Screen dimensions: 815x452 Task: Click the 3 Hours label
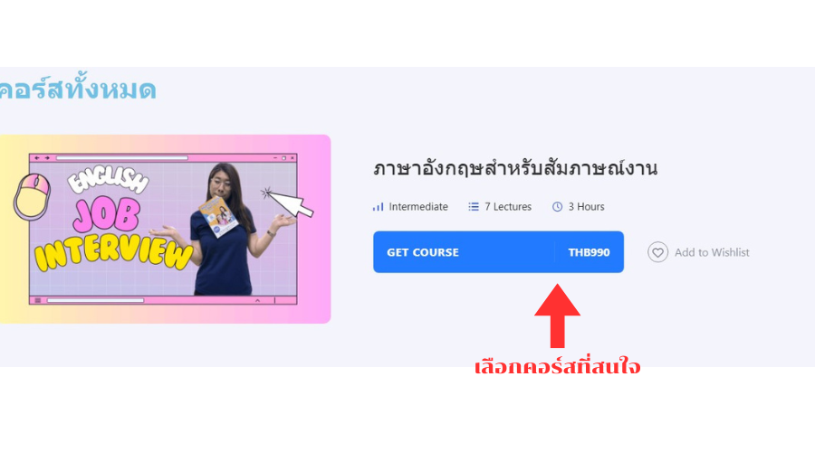click(586, 207)
